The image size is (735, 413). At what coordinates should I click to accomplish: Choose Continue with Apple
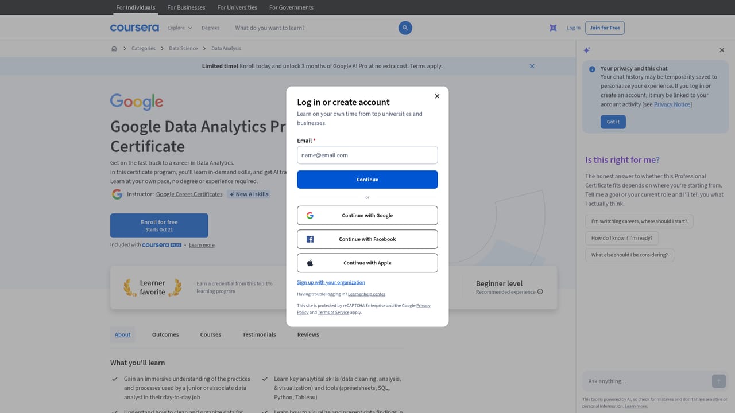[x=367, y=263]
